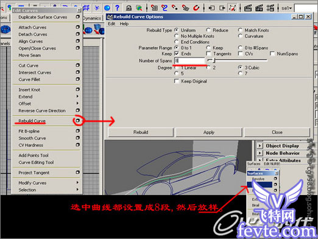Open Rebuild Curve option box

point(77,121)
